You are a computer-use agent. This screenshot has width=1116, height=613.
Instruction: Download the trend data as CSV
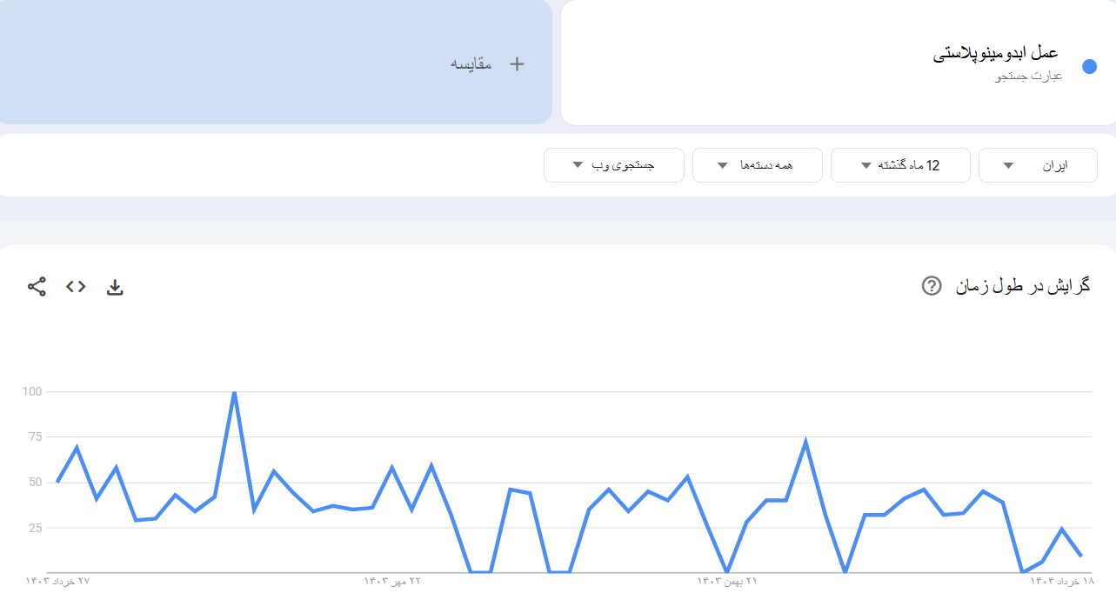[115, 287]
